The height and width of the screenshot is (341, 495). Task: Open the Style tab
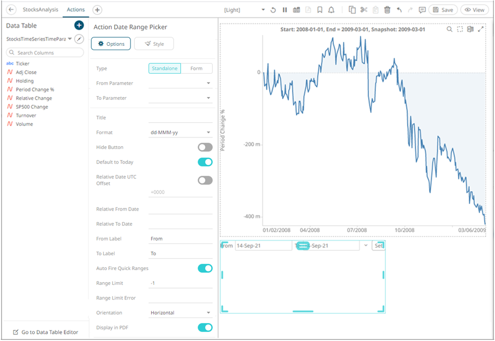point(154,44)
